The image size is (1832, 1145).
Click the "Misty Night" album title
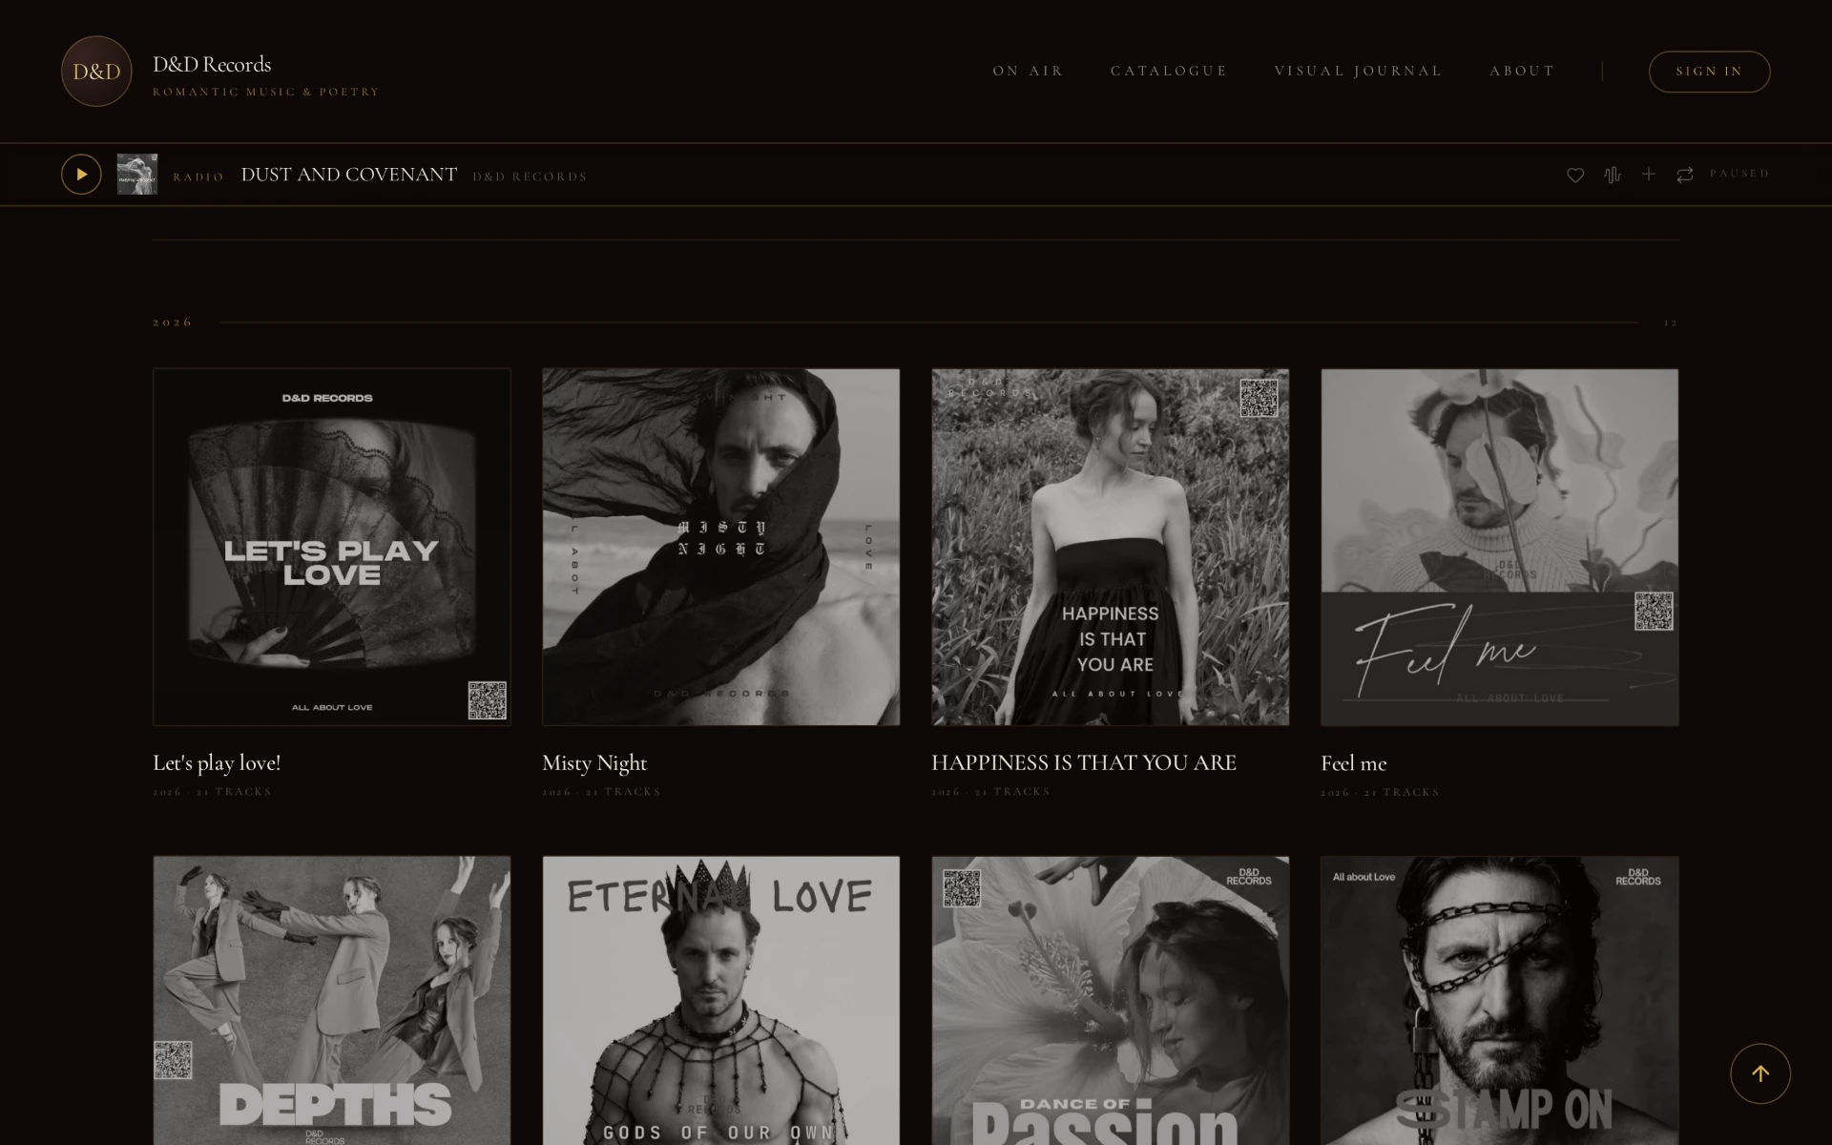(x=594, y=763)
